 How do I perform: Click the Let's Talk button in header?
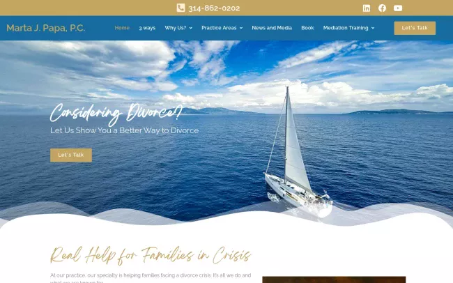click(415, 28)
